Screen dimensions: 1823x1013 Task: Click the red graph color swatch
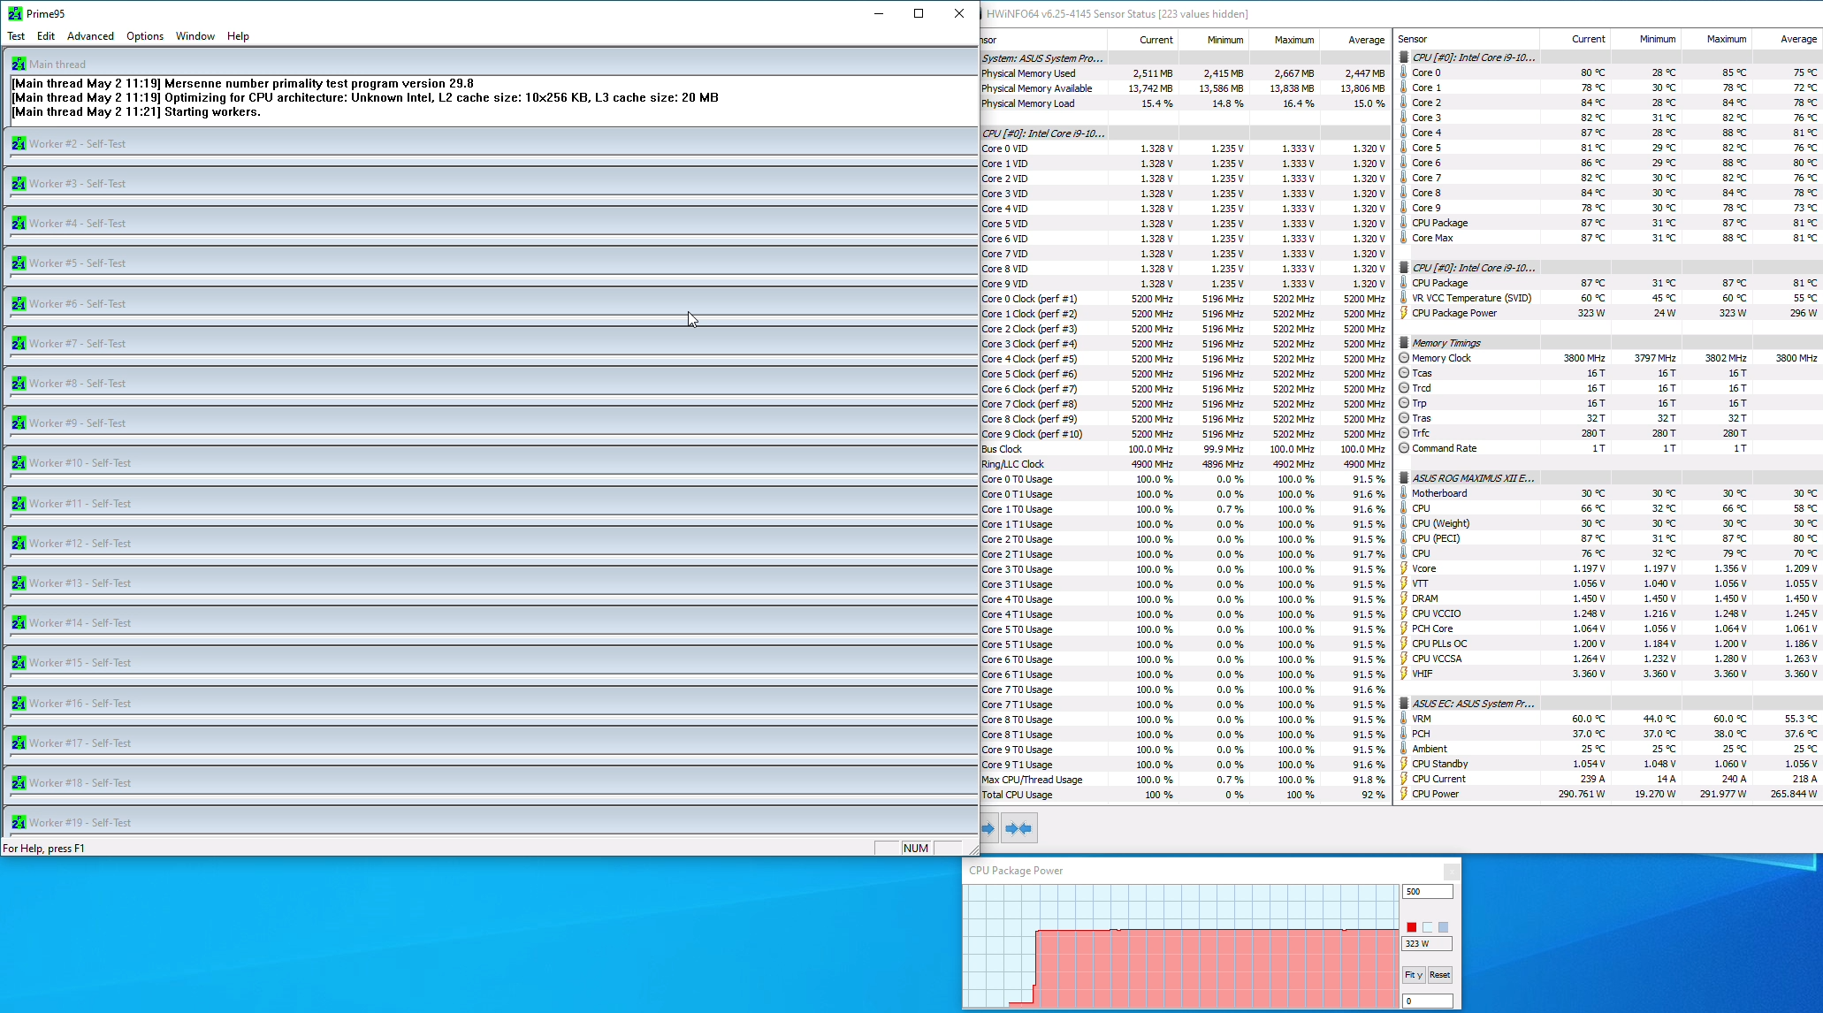click(x=1412, y=927)
